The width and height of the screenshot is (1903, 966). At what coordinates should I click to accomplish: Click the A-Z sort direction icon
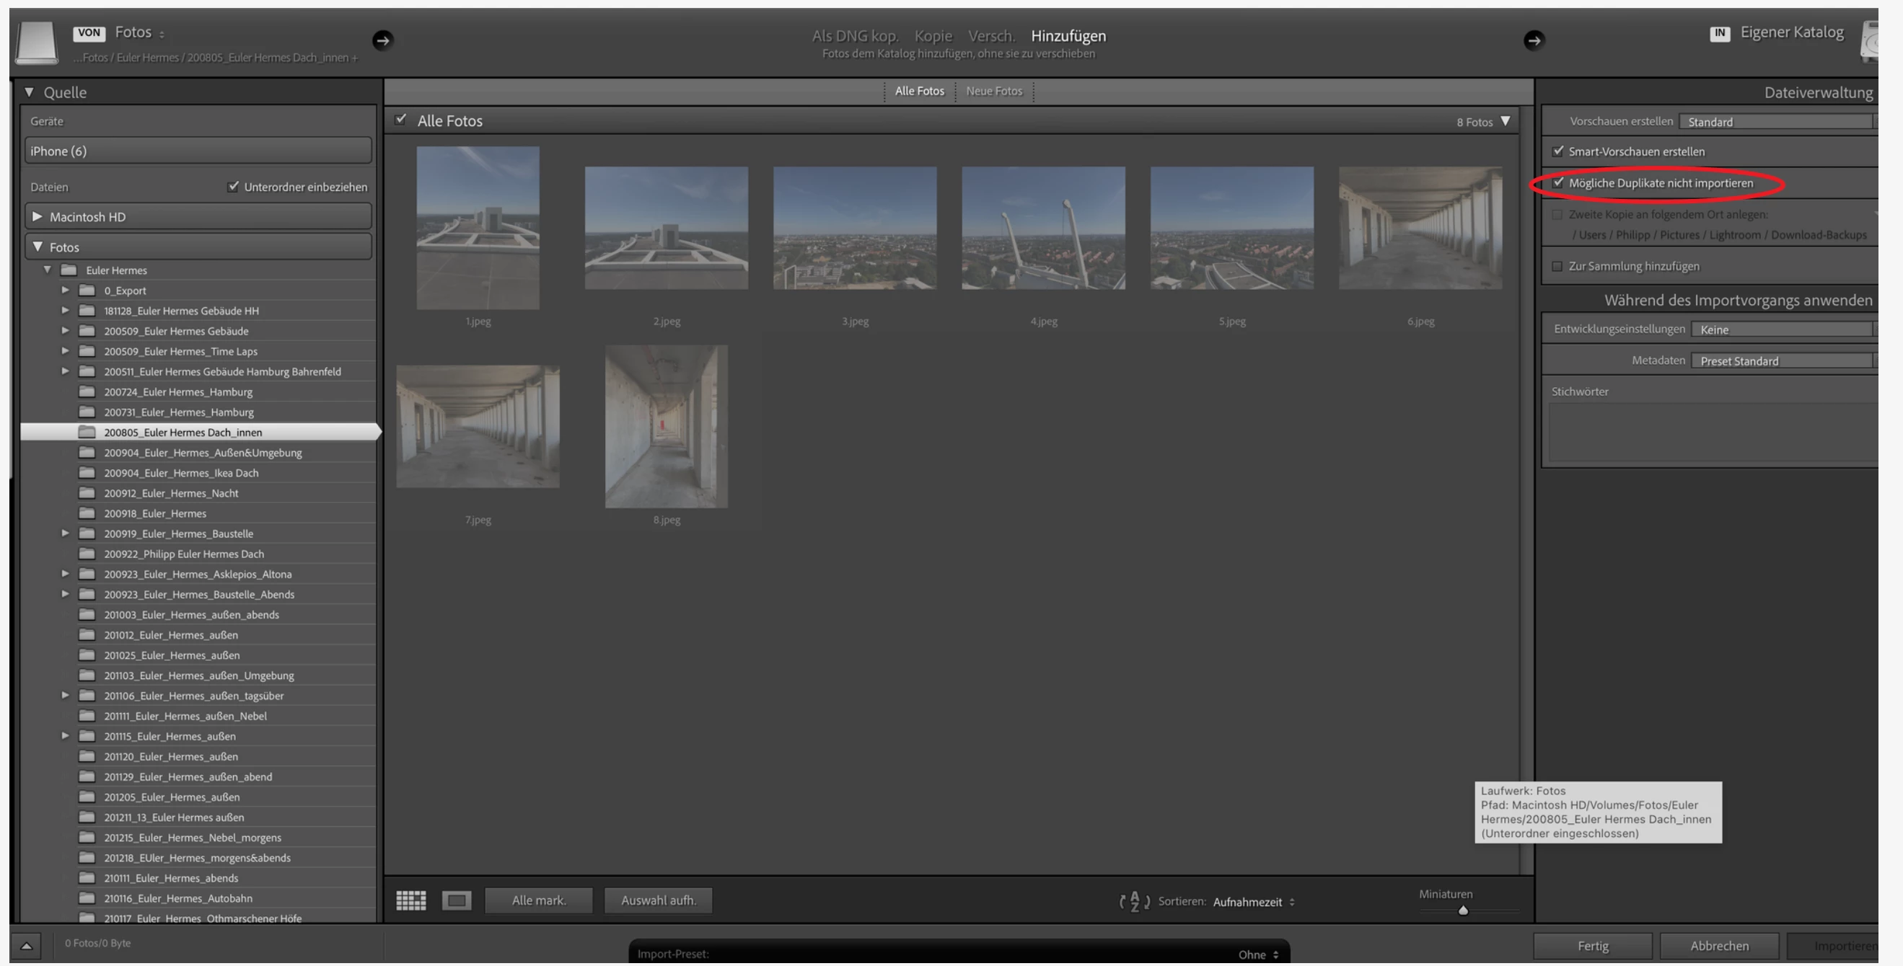point(1134,901)
